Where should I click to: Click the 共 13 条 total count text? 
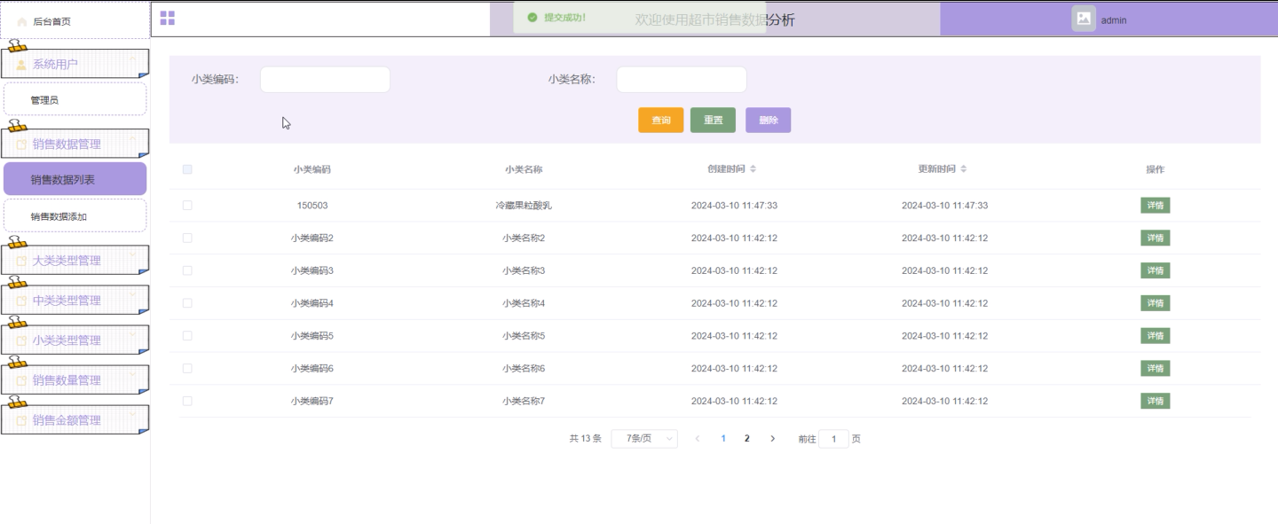point(586,439)
